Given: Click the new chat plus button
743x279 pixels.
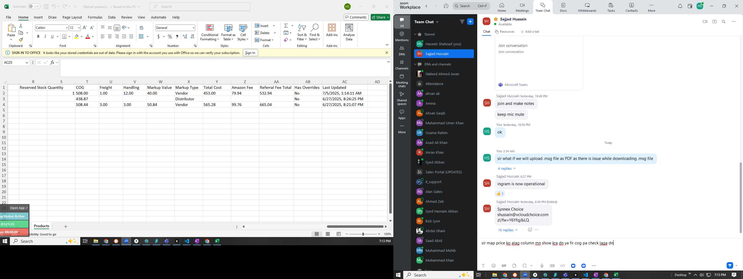Looking at the screenshot, I should pos(470,22).
